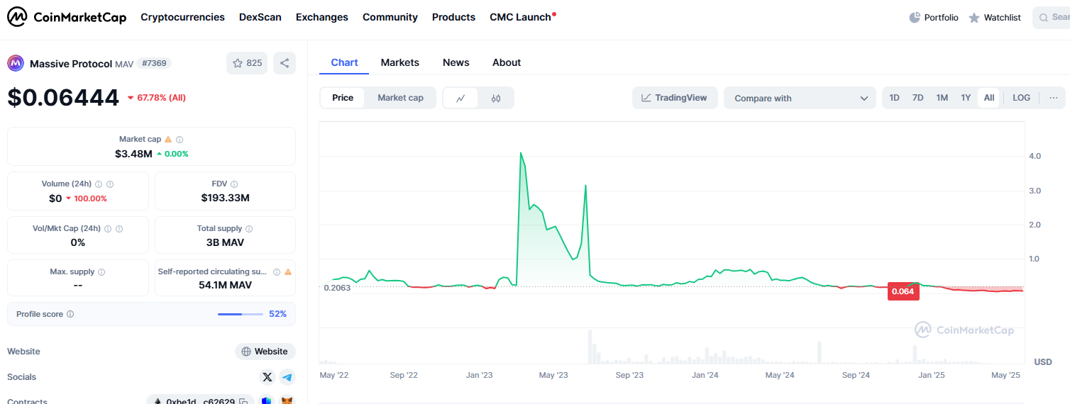Set chart range to 1M
Image resolution: width=1070 pixels, height=404 pixels.
(x=942, y=98)
